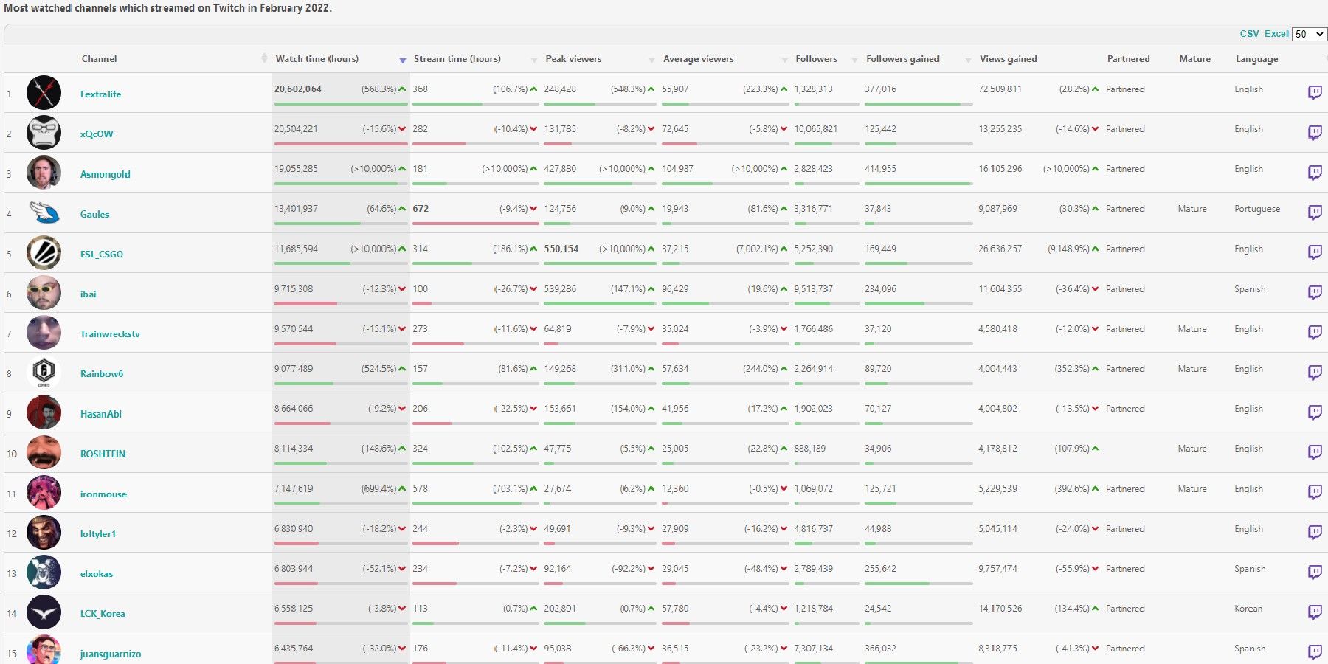
Task: Click the Gaules avatar image
Action: 44,212
